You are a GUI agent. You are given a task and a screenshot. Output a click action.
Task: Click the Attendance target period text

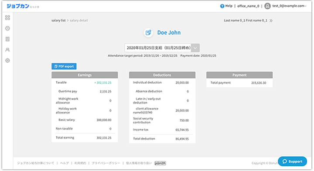pyautogui.click(x=143, y=56)
